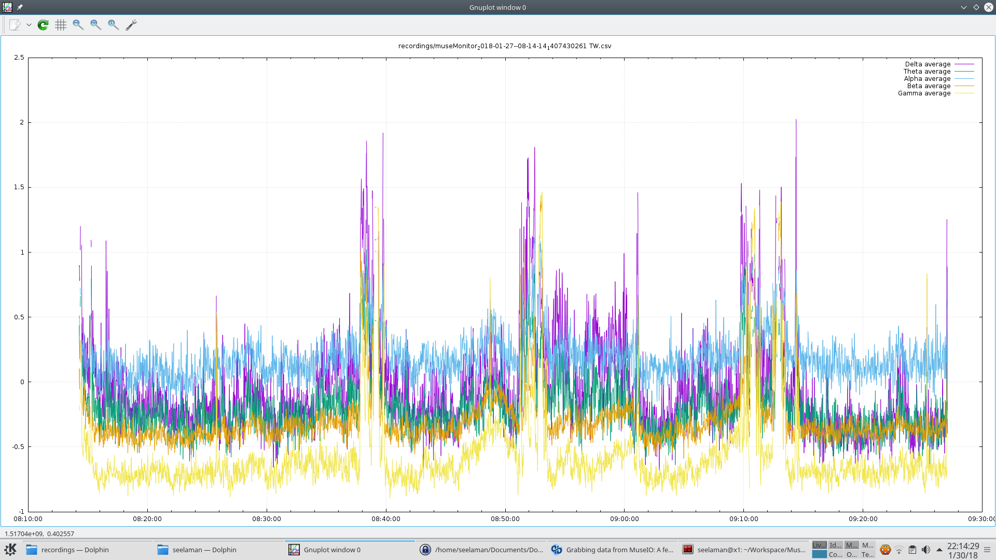Click the export document icon

point(15,25)
